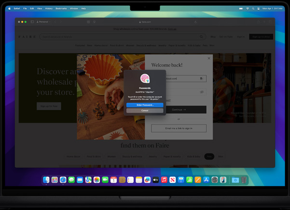Image resolution: width=290 pixels, height=210 pixels.
Task: Click the Safari compass icon in Dock
Action: click(63, 180)
